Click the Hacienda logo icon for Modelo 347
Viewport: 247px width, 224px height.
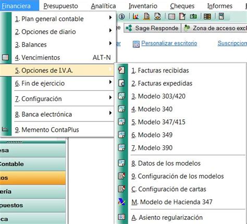coord(121,202)
